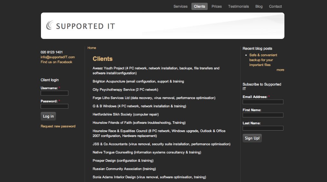Open the Services menu item
Image resolution: width=327 pixels, height=182 pixels.
[x=180, y=6]
